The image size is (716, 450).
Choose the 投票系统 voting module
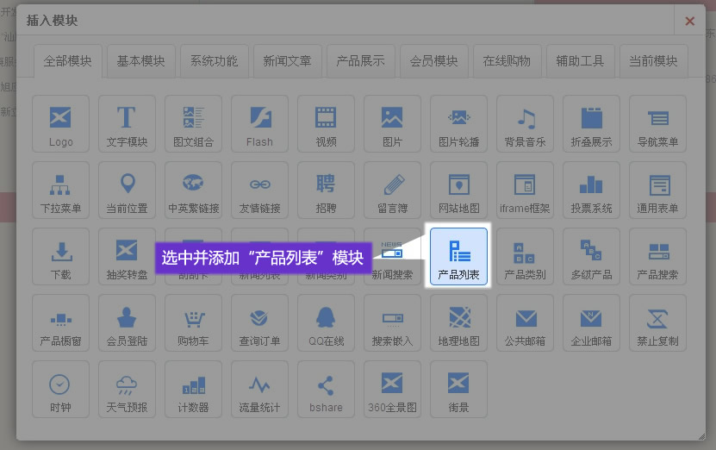[x=591, y=190]
